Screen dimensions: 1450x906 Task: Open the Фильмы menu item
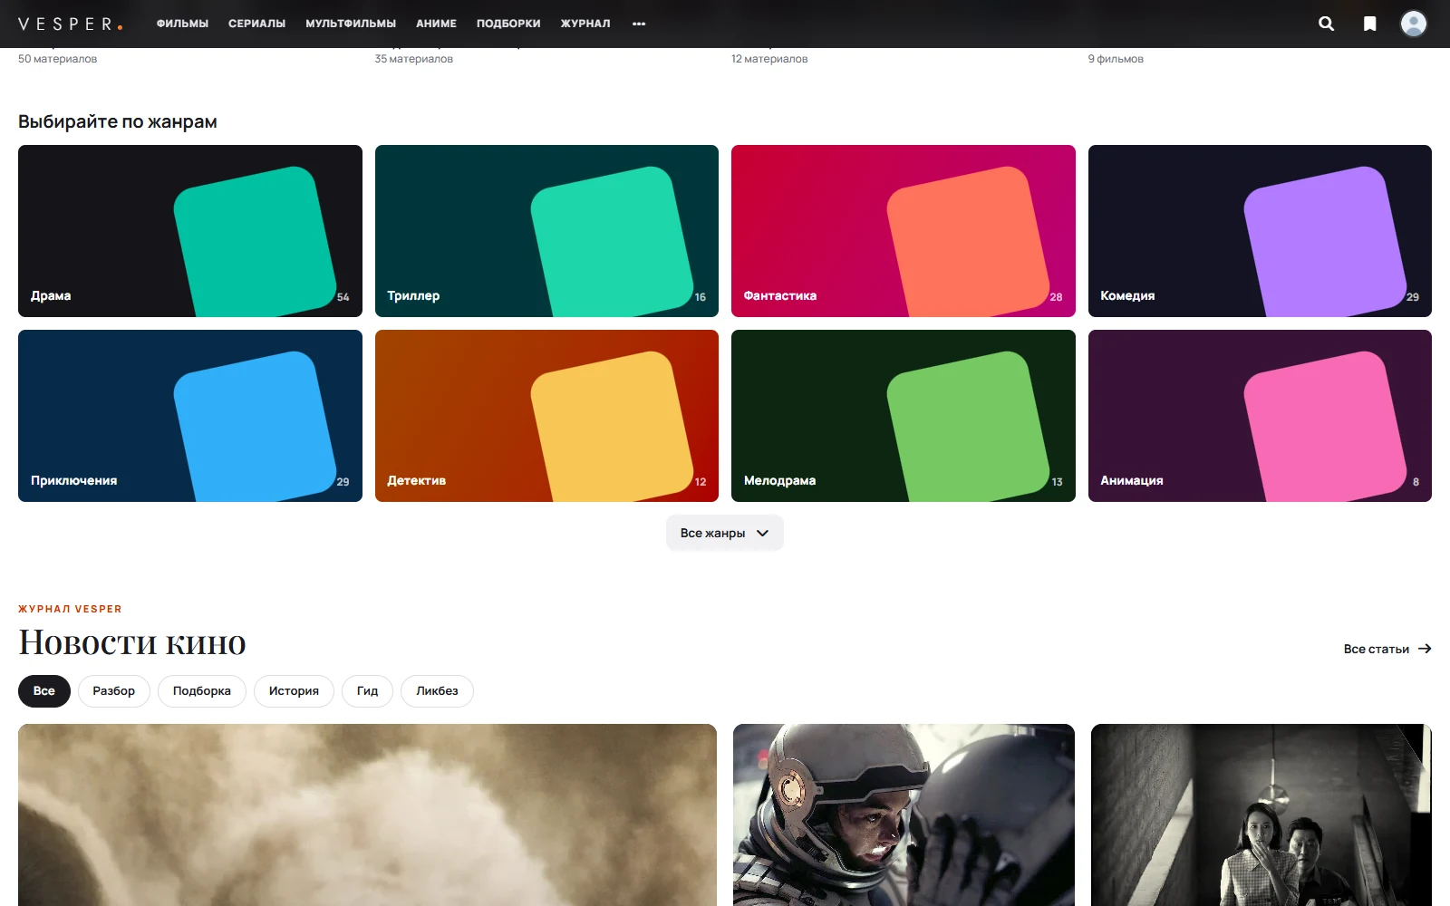tap(182, 24)
